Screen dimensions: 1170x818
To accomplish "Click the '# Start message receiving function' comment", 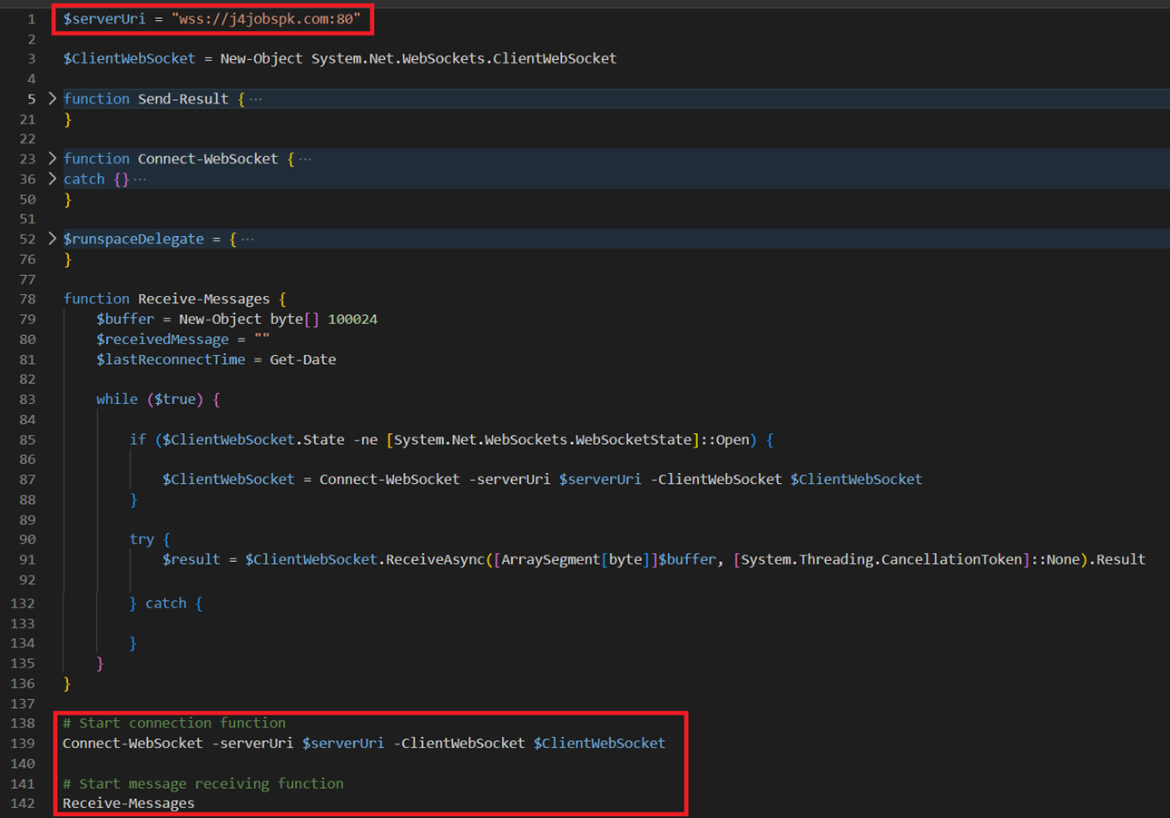I will pos(202,784).
